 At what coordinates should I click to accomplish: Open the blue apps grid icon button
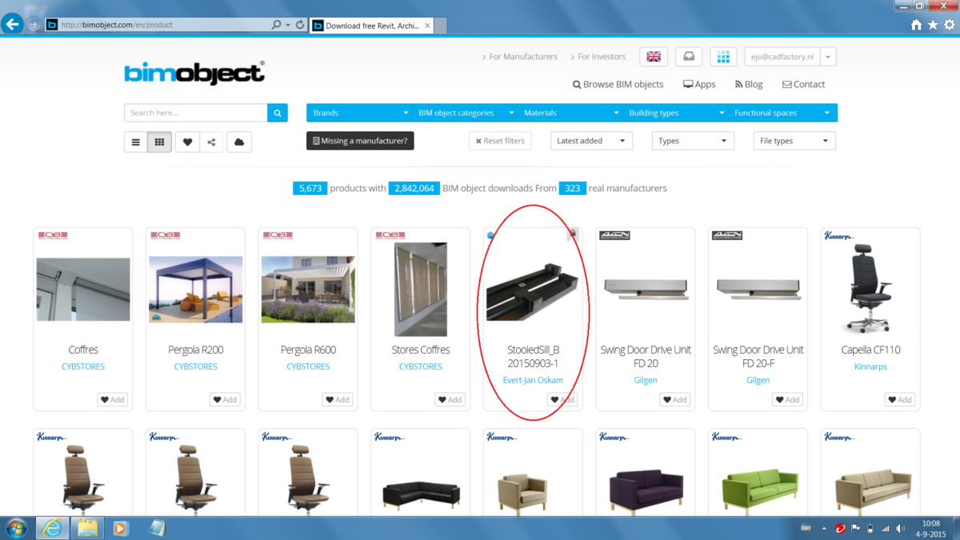[724, 57]
